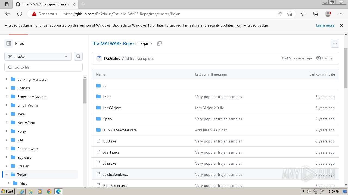Open the browser profile avatar
The height and width of the screenshot is (195, 348).
[x=328, y=14]
